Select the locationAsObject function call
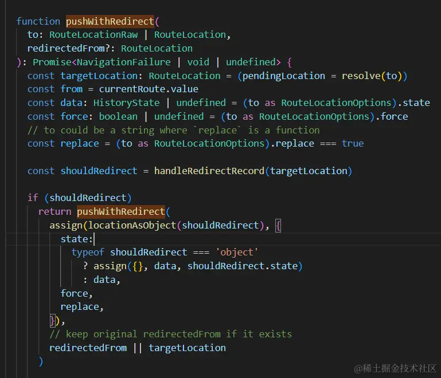This screenshot has height=378, width=441. point(132,225)
